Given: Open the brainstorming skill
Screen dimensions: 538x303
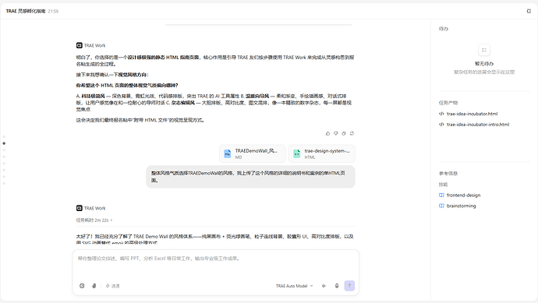Looking at the screenshot, I should coord(461,206).
